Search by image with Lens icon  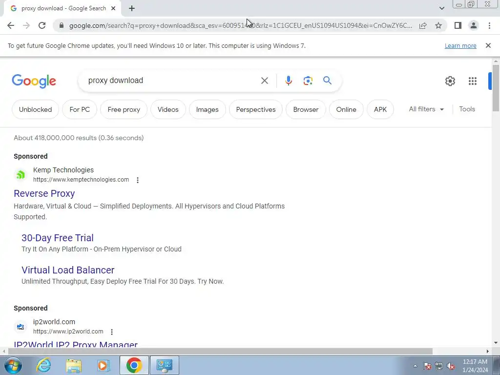coord(308,81)
